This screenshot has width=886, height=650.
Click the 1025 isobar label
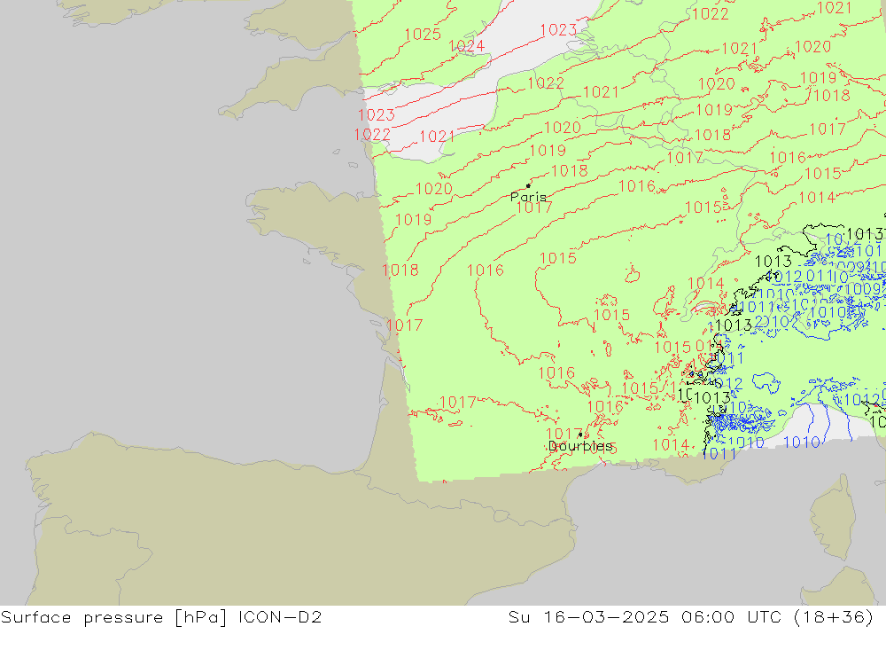click(423, 35)
